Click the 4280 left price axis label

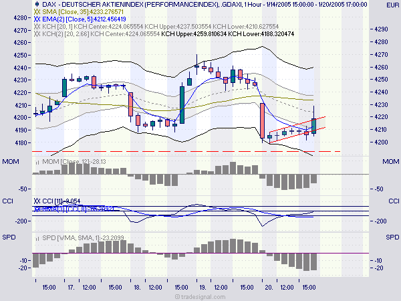coord(20,18)
